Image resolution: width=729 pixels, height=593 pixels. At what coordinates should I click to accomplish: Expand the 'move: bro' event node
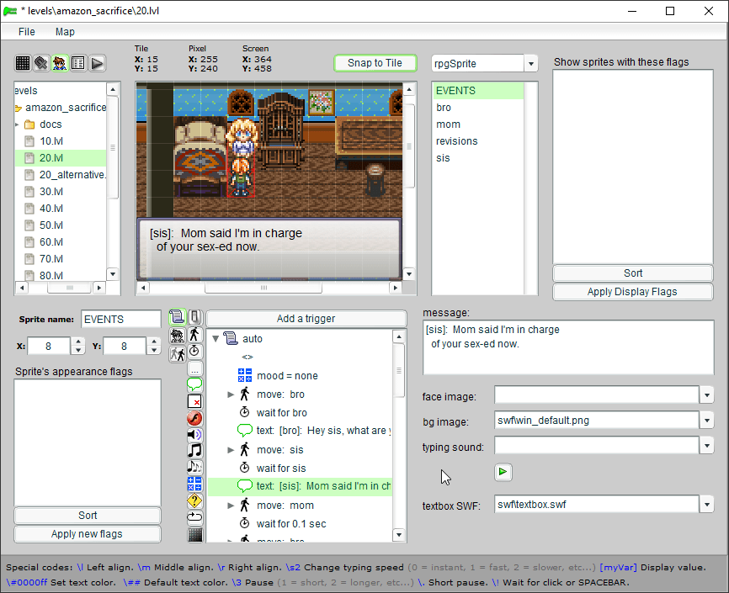tap(231, 394)
